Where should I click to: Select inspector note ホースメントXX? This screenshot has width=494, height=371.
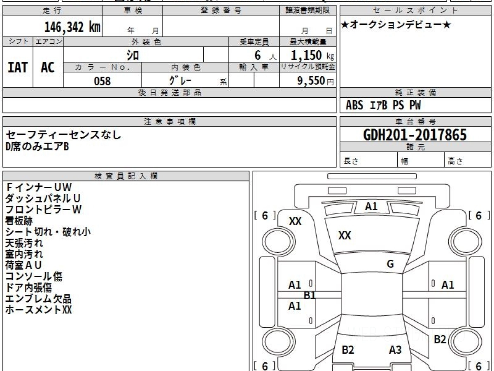point(39,310)
